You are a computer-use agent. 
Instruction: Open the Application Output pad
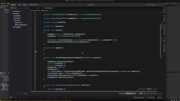139,97
